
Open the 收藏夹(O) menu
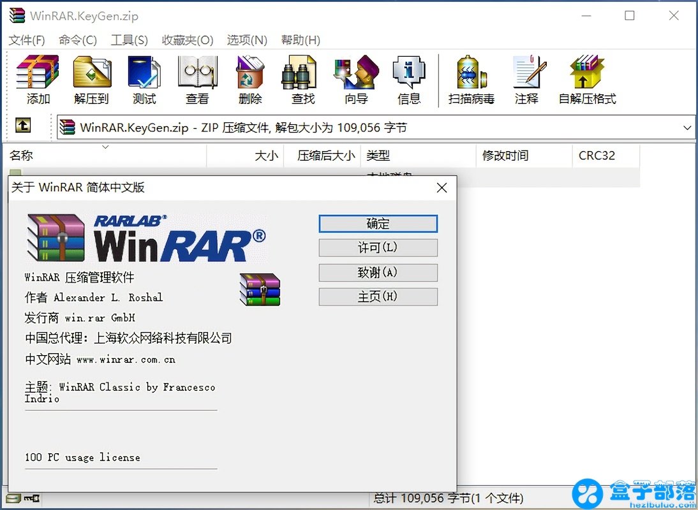[188, 40]
